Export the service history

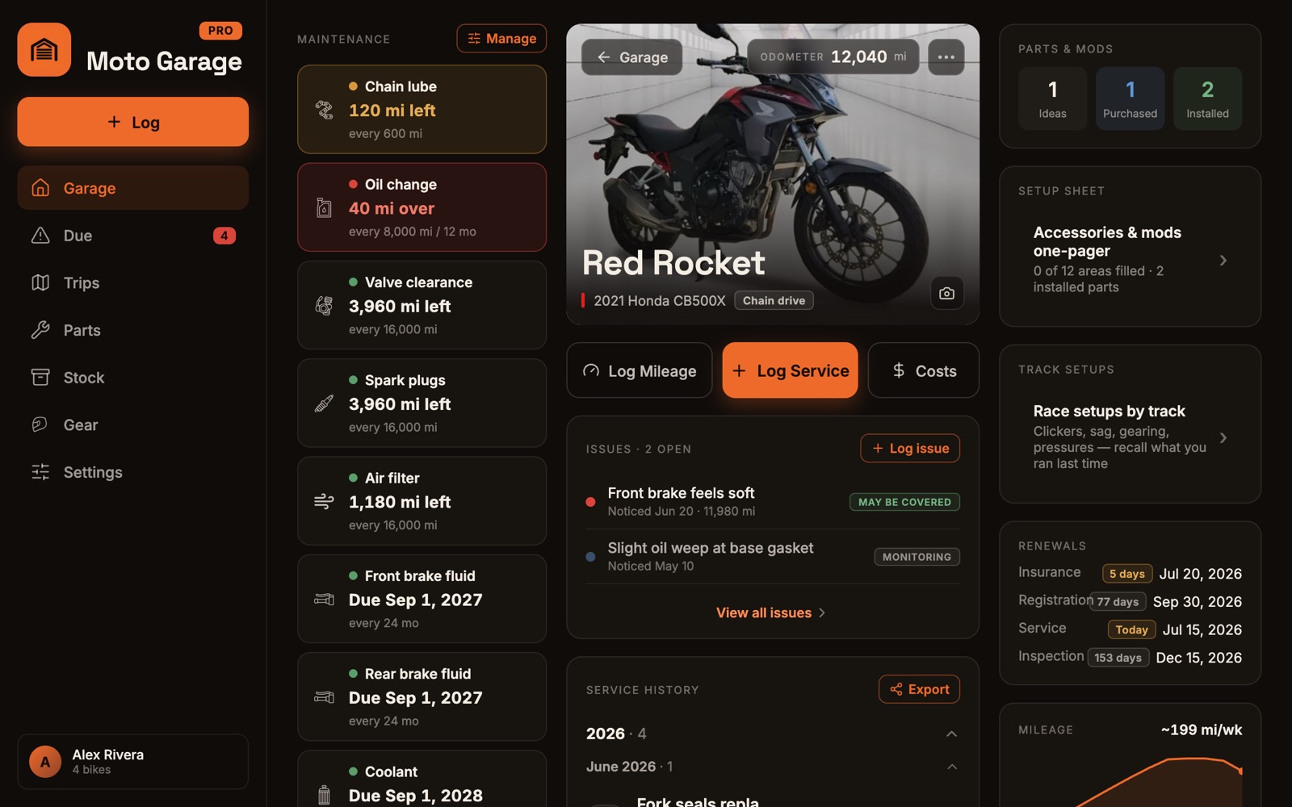coord(919,689)
